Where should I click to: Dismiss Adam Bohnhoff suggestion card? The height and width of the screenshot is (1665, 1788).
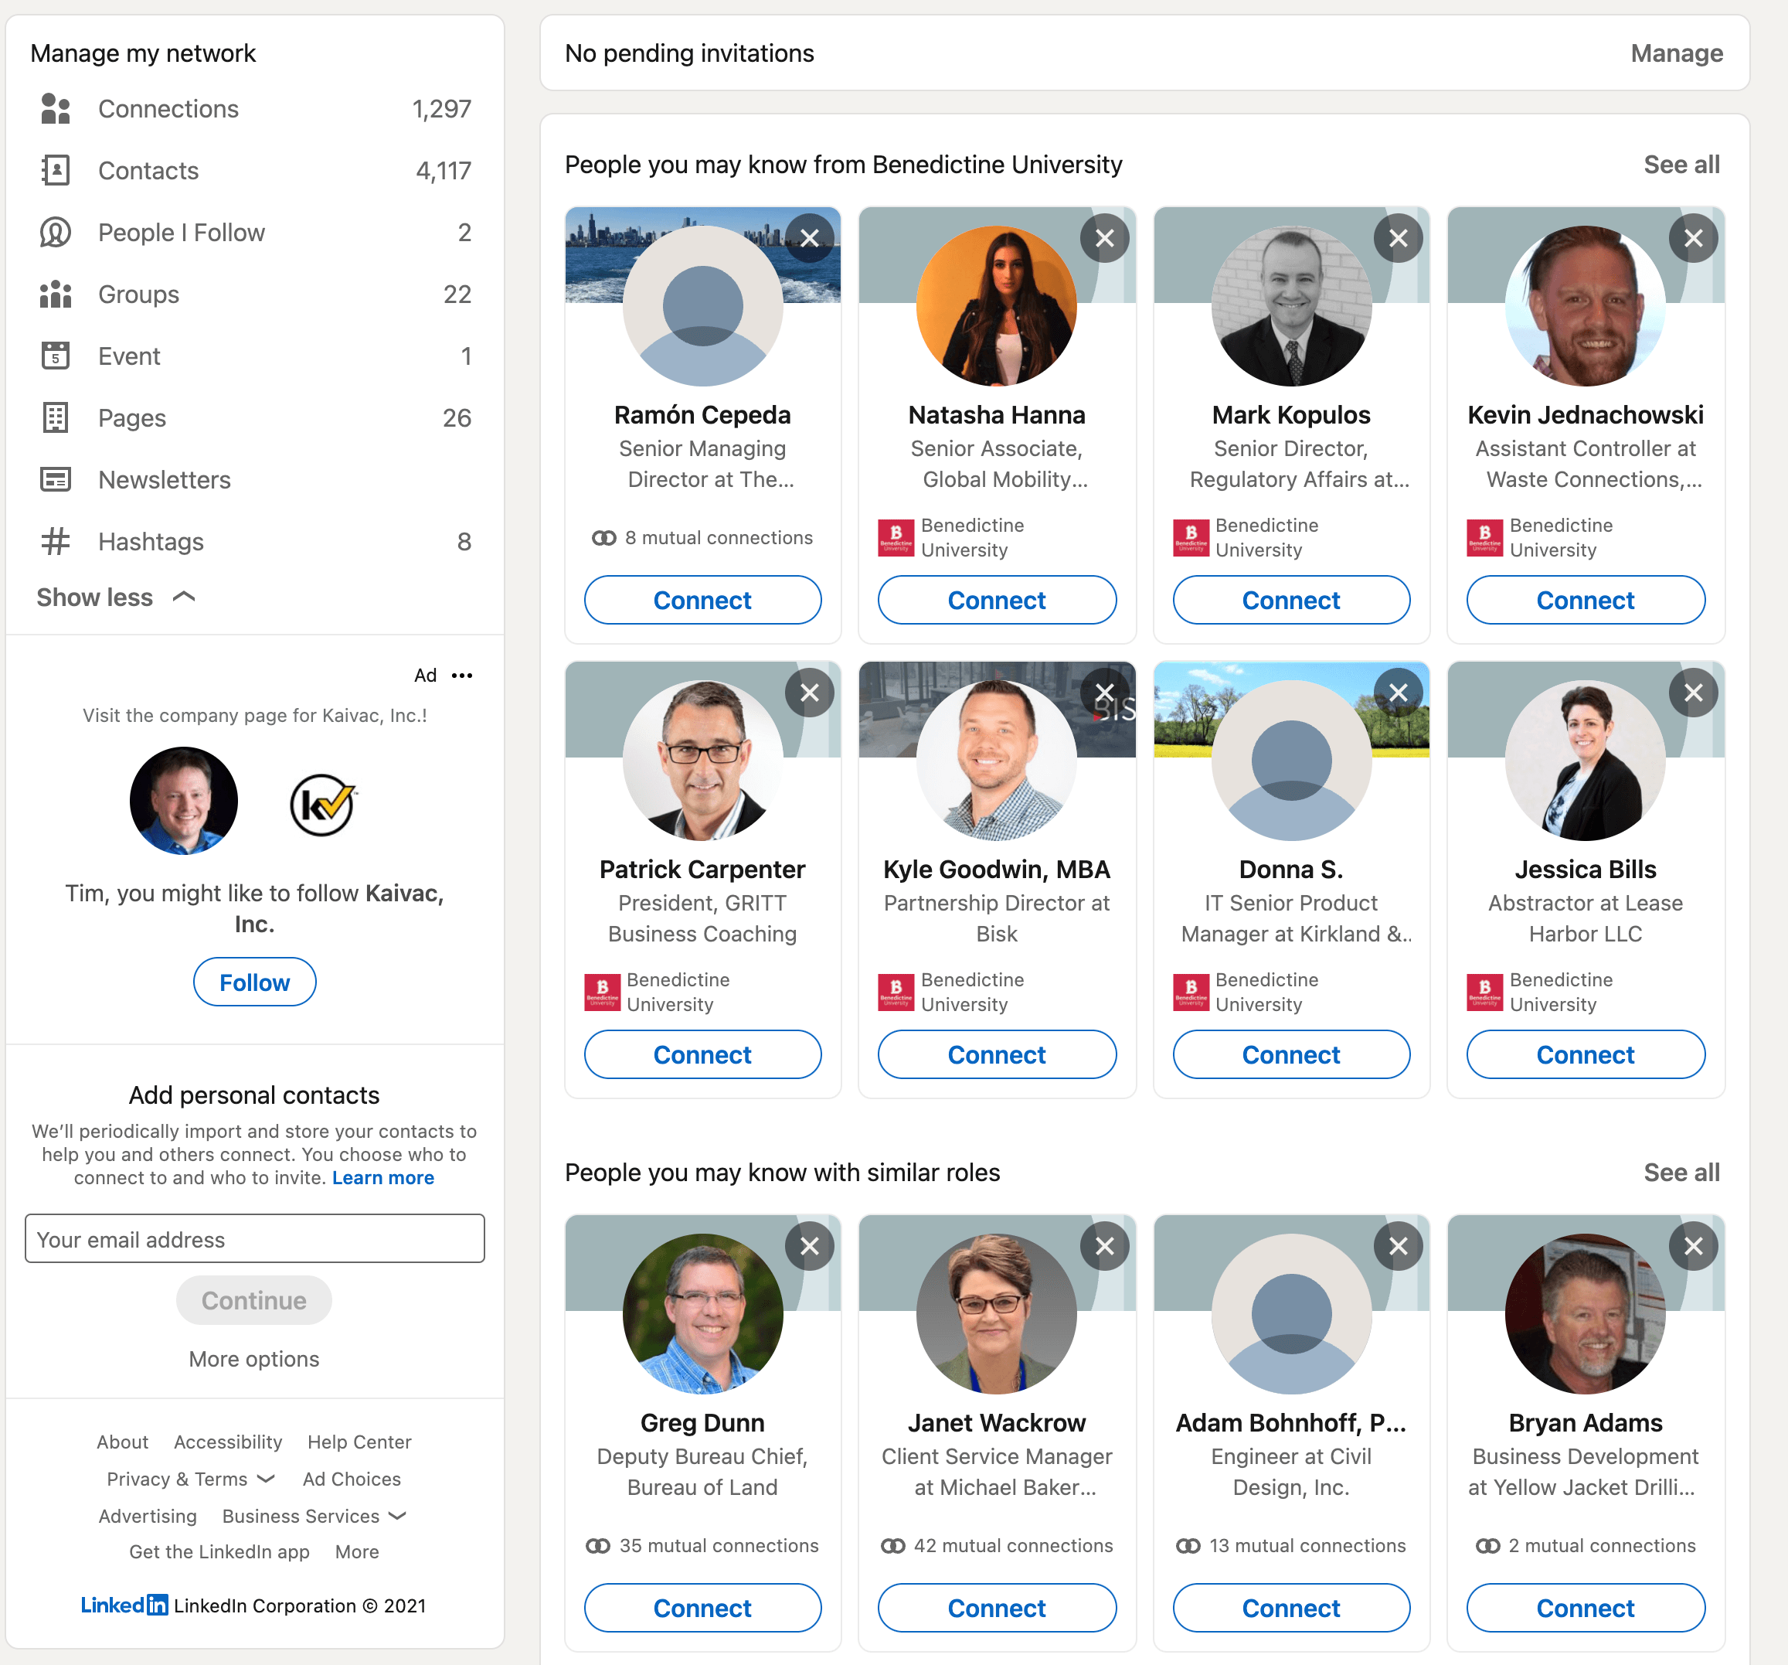click(x=1399, y=1246)
